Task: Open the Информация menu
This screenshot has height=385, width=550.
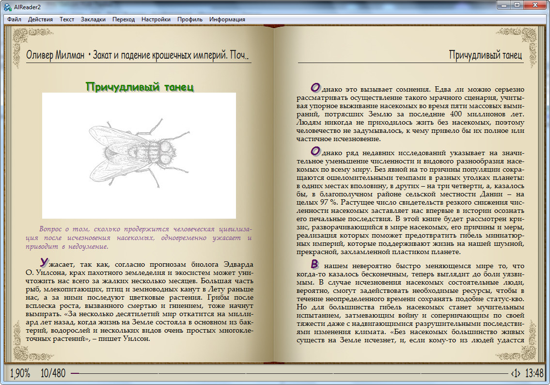Action: pos(227,19)
